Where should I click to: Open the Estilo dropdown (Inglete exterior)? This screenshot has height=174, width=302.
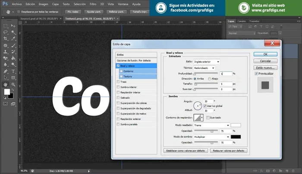point(206,62)
